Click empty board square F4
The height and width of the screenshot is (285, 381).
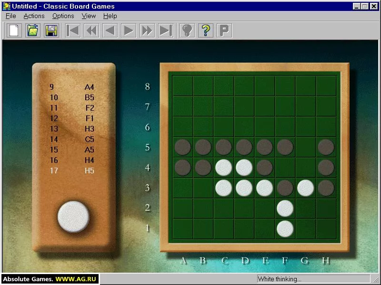pos(285,168)
